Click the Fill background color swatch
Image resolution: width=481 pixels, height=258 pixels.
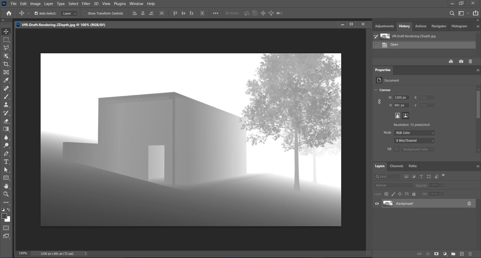coord(396,149)
